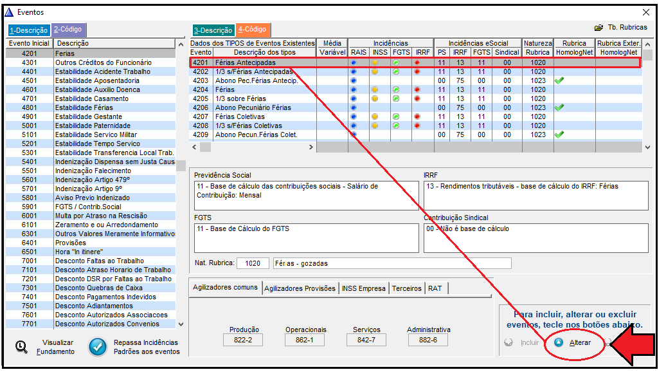This screenshot has width=666, height=372.
Task: Select type row 4209 Abono Pecun.Férias Colet.
Action: click(x=415, y=135)
